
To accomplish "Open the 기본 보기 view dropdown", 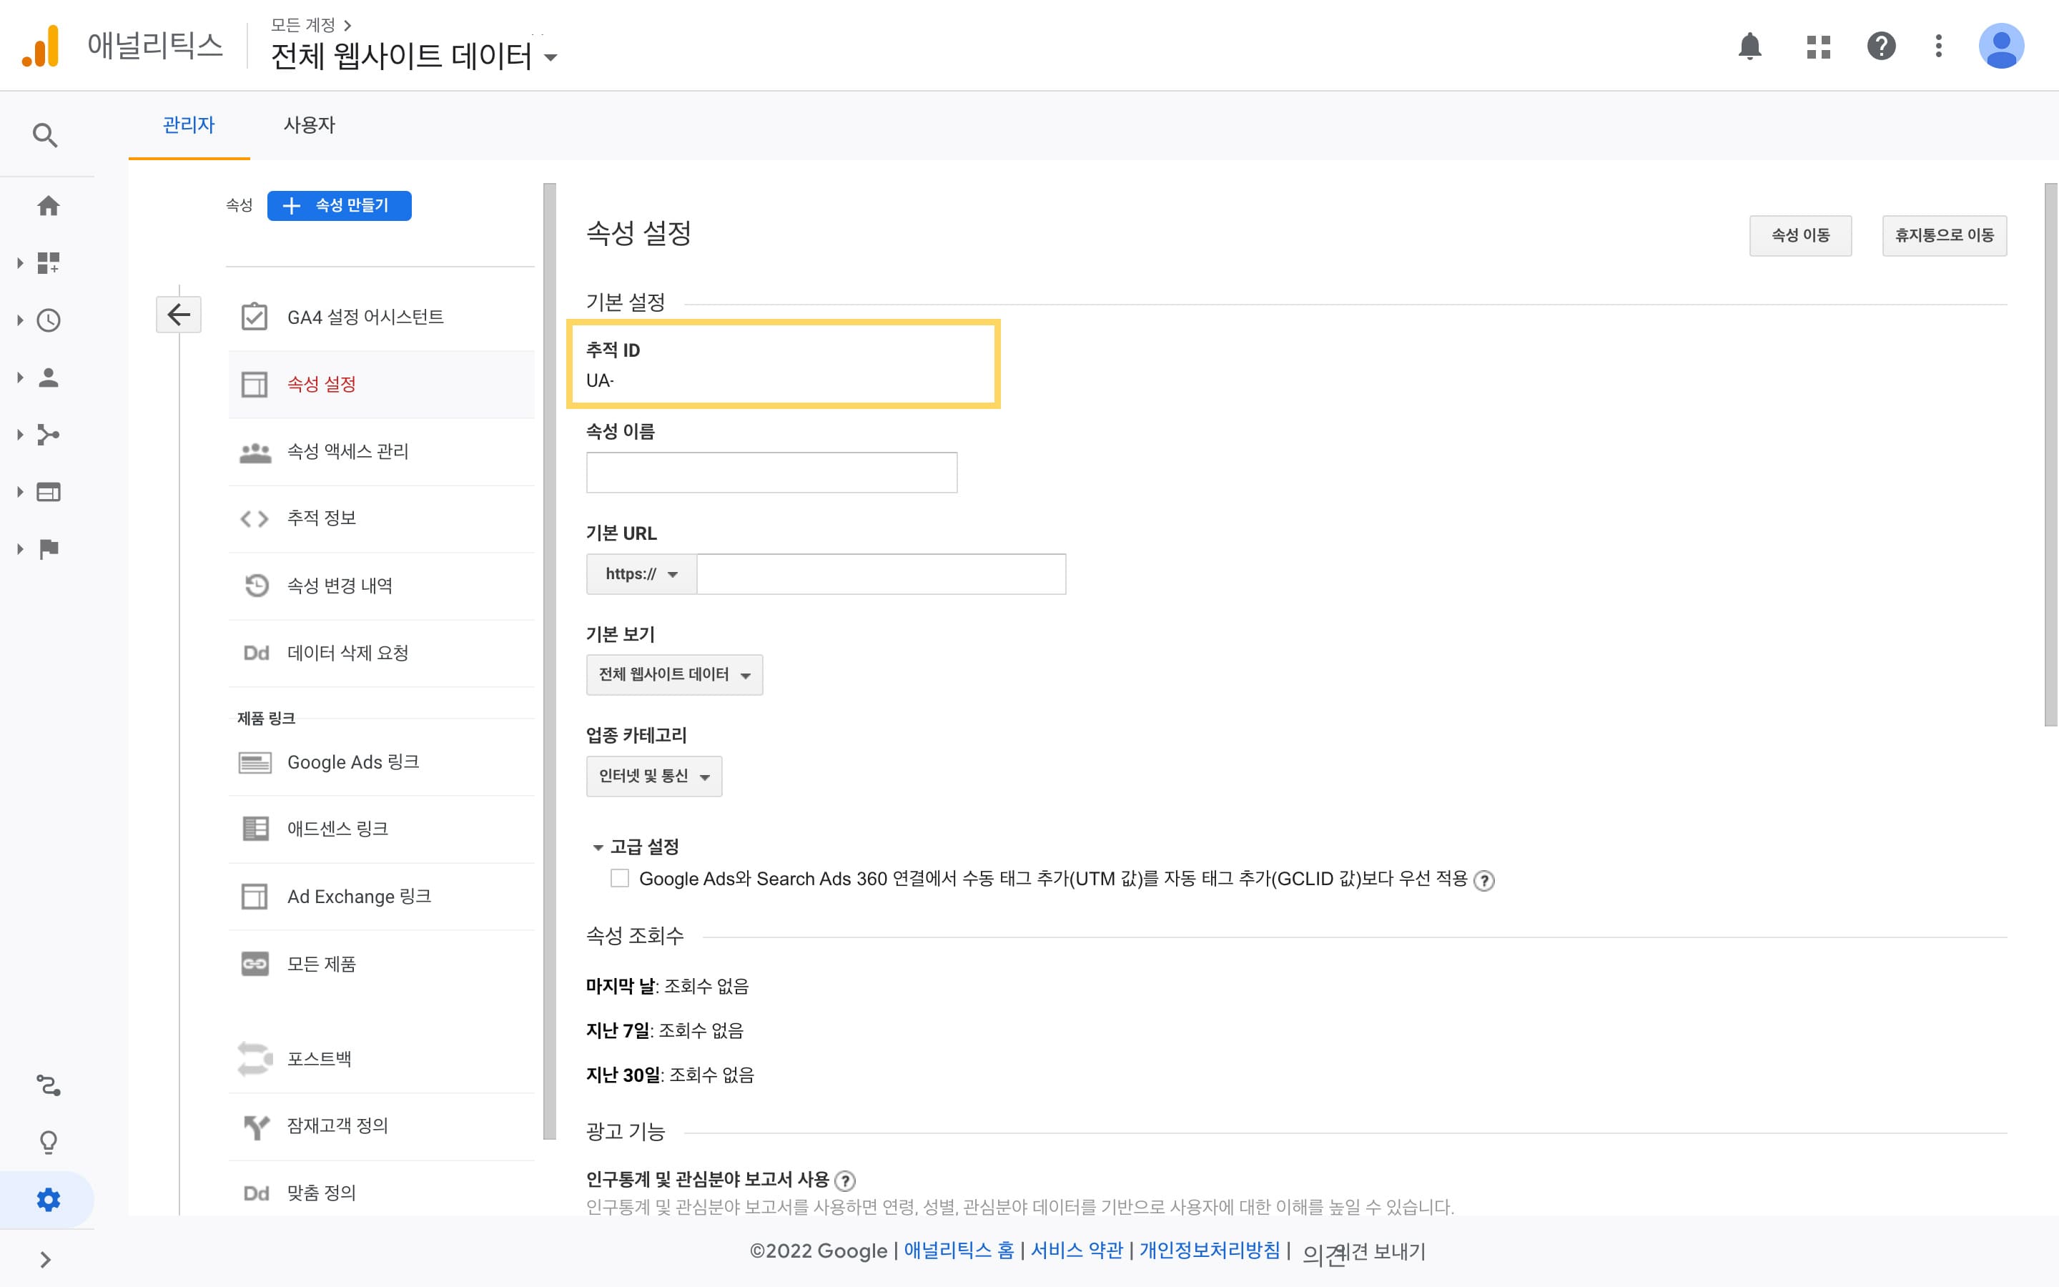I will point(674,675).
